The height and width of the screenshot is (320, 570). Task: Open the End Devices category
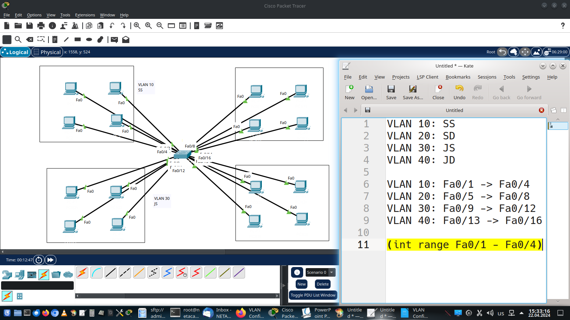(20, 274)
